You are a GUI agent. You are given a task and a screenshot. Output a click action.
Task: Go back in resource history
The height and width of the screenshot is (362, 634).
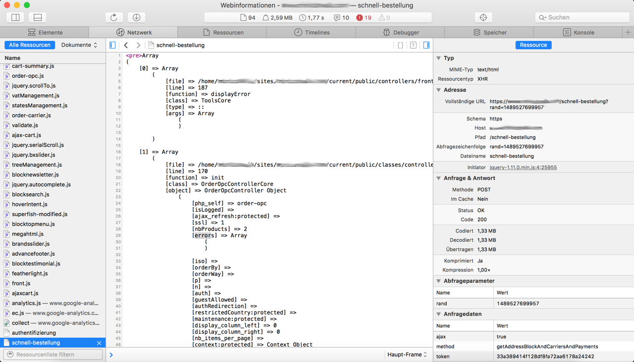tap(126, 45)
